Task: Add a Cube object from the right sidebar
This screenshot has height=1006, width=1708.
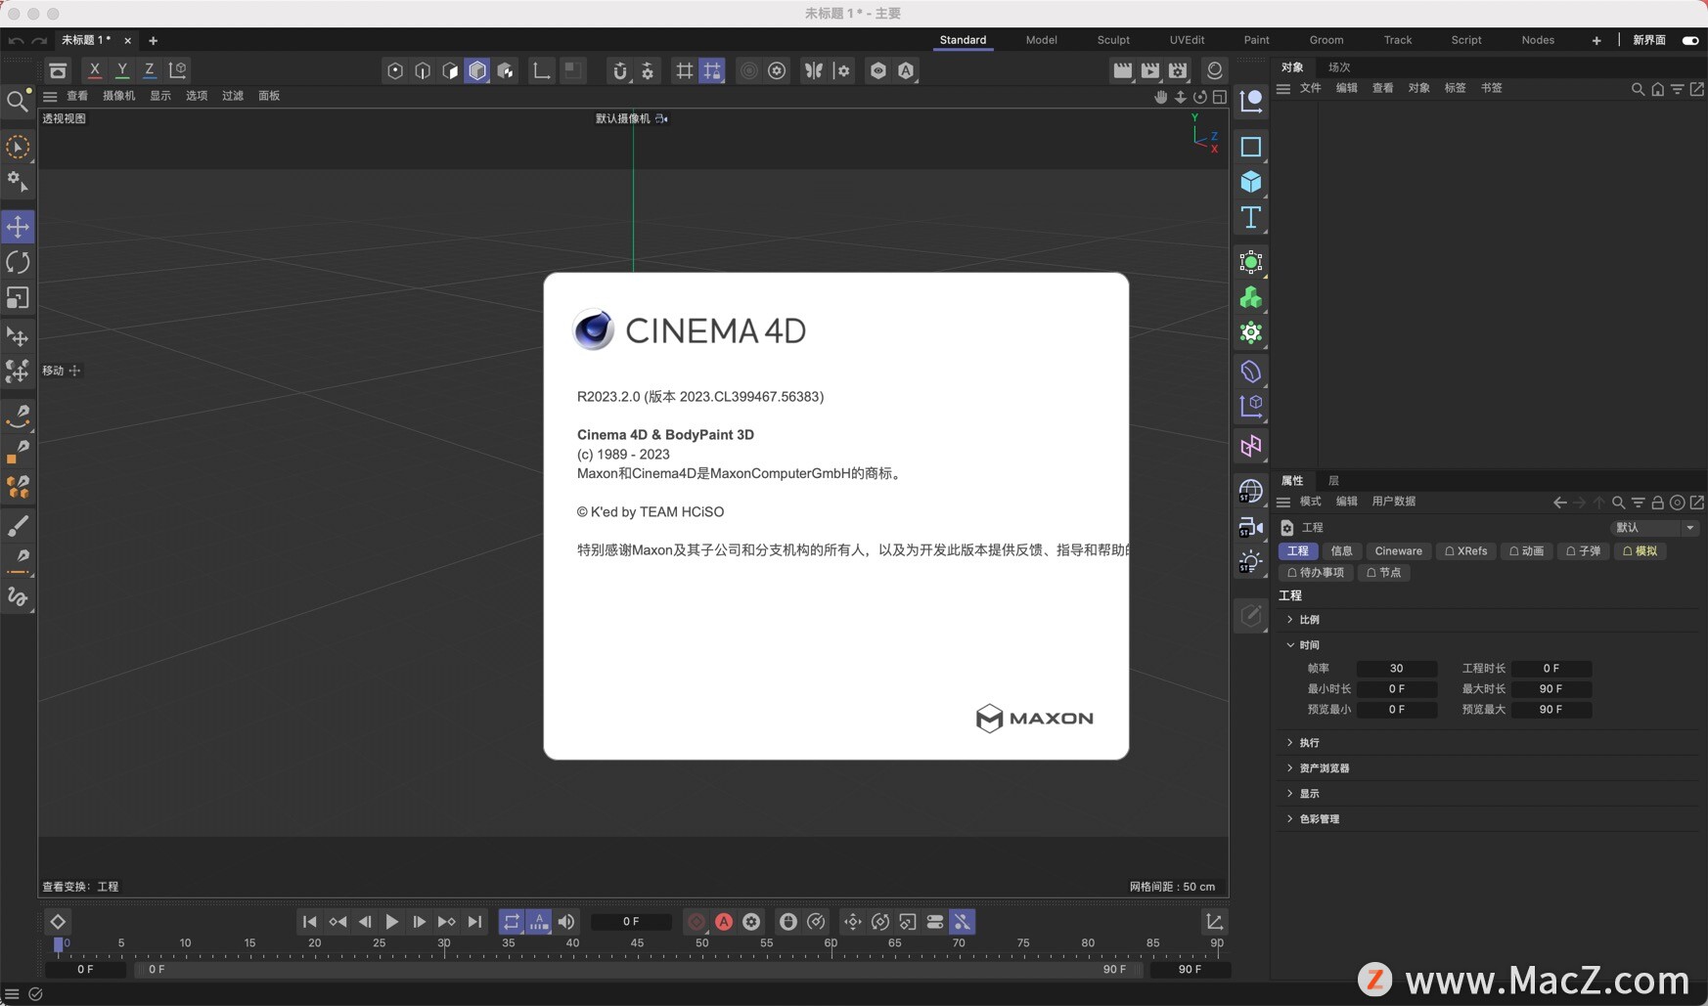Action: coord(1250,182)
